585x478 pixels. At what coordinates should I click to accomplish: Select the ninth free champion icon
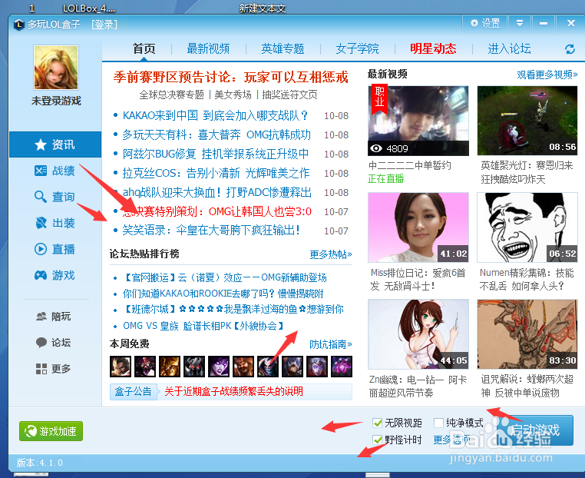317,367
